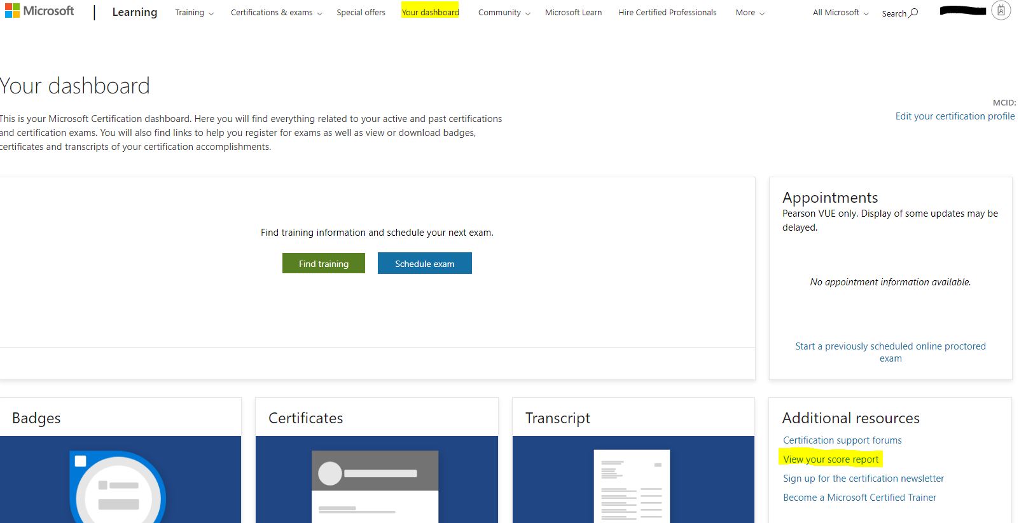The image size is (1019, 523).
Task: Open Hire Certified Professionals
Action: [667, 13]
